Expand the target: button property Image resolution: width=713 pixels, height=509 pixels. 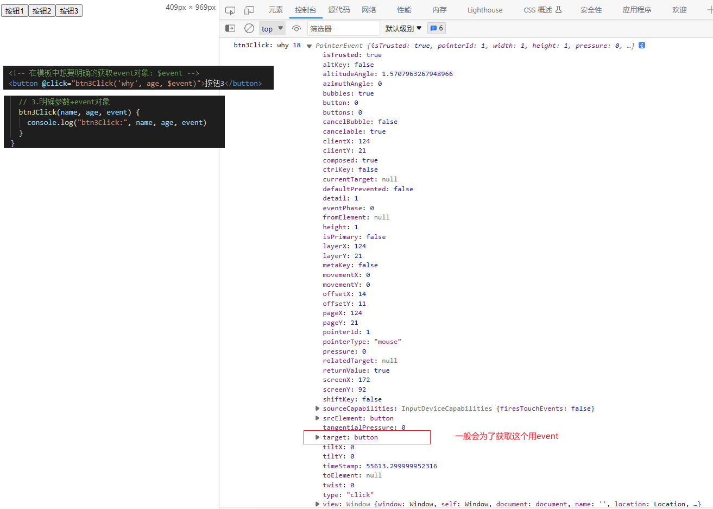[318, 437]
